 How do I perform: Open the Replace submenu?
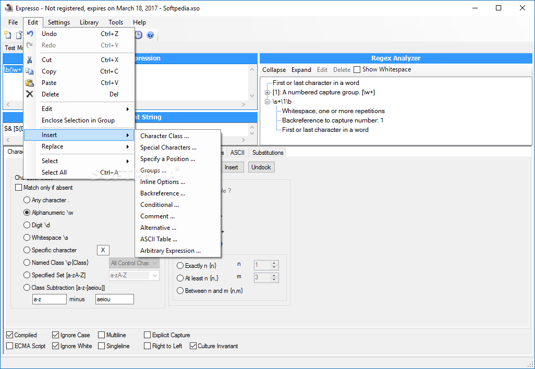[79, 146]
